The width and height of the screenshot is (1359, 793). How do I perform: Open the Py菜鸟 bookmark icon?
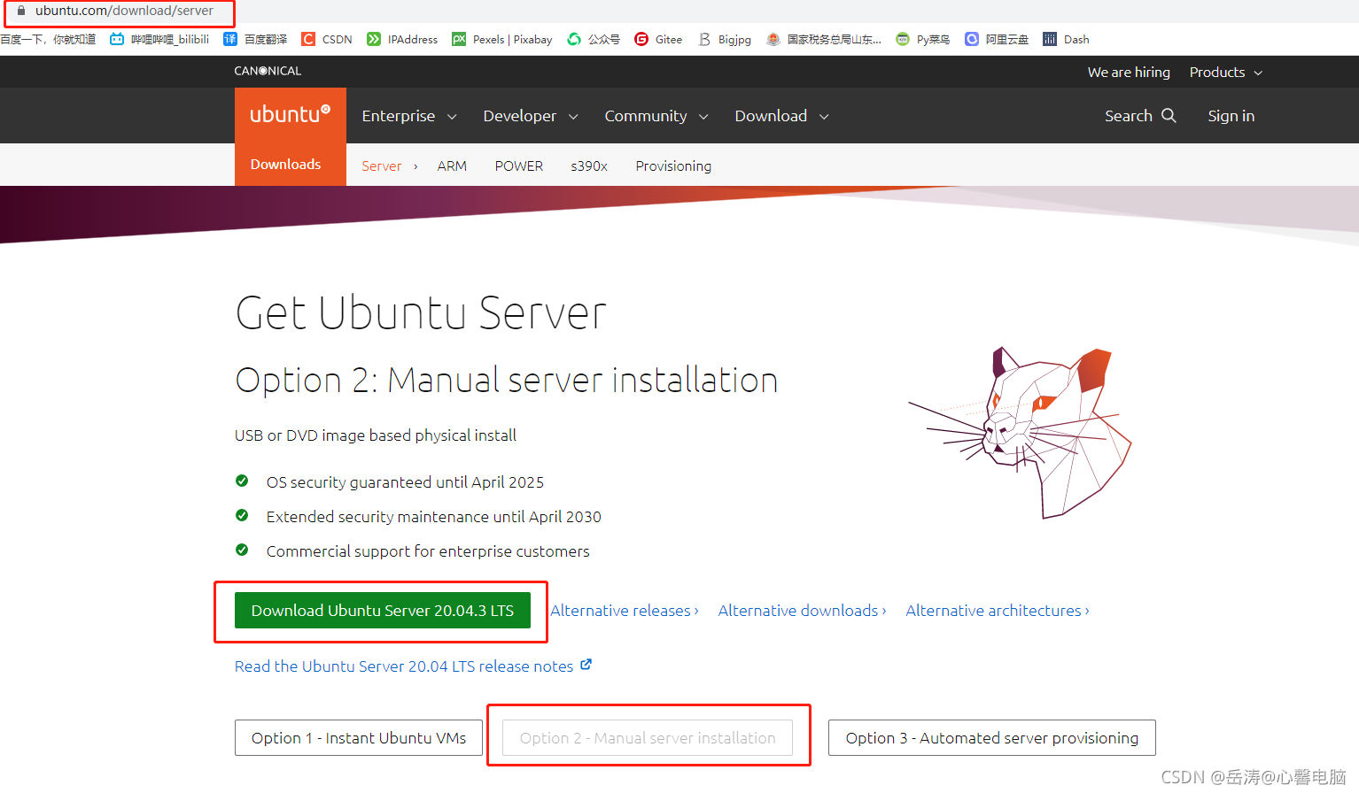pyautogui.click(x=903, y=39)
